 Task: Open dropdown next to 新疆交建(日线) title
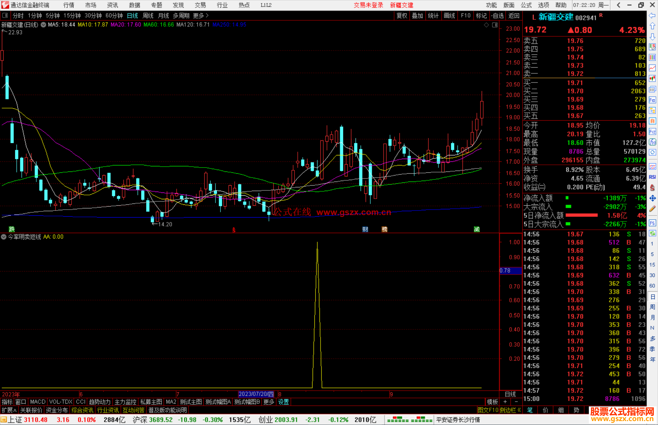point(43,25)
